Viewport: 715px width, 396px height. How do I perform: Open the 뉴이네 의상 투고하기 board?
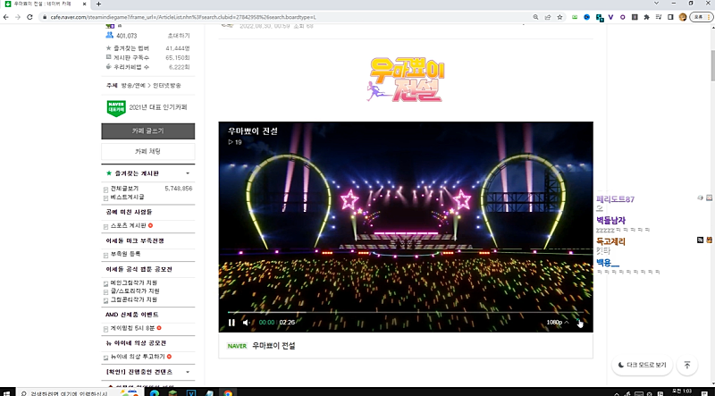pos(138,357)
